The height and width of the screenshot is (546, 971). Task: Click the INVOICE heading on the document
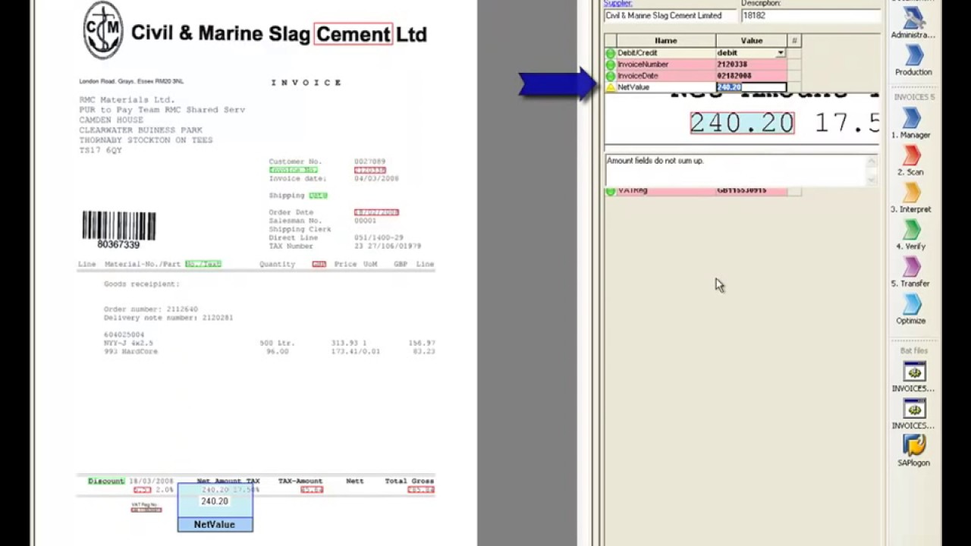(x=306, y=83)
